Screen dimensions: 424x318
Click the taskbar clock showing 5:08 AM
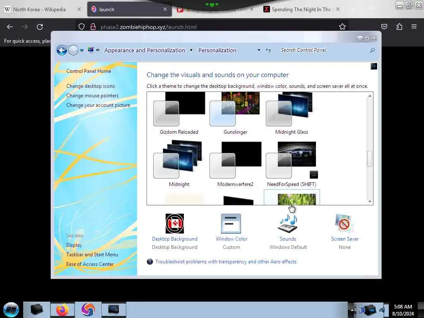click(403, 310)
